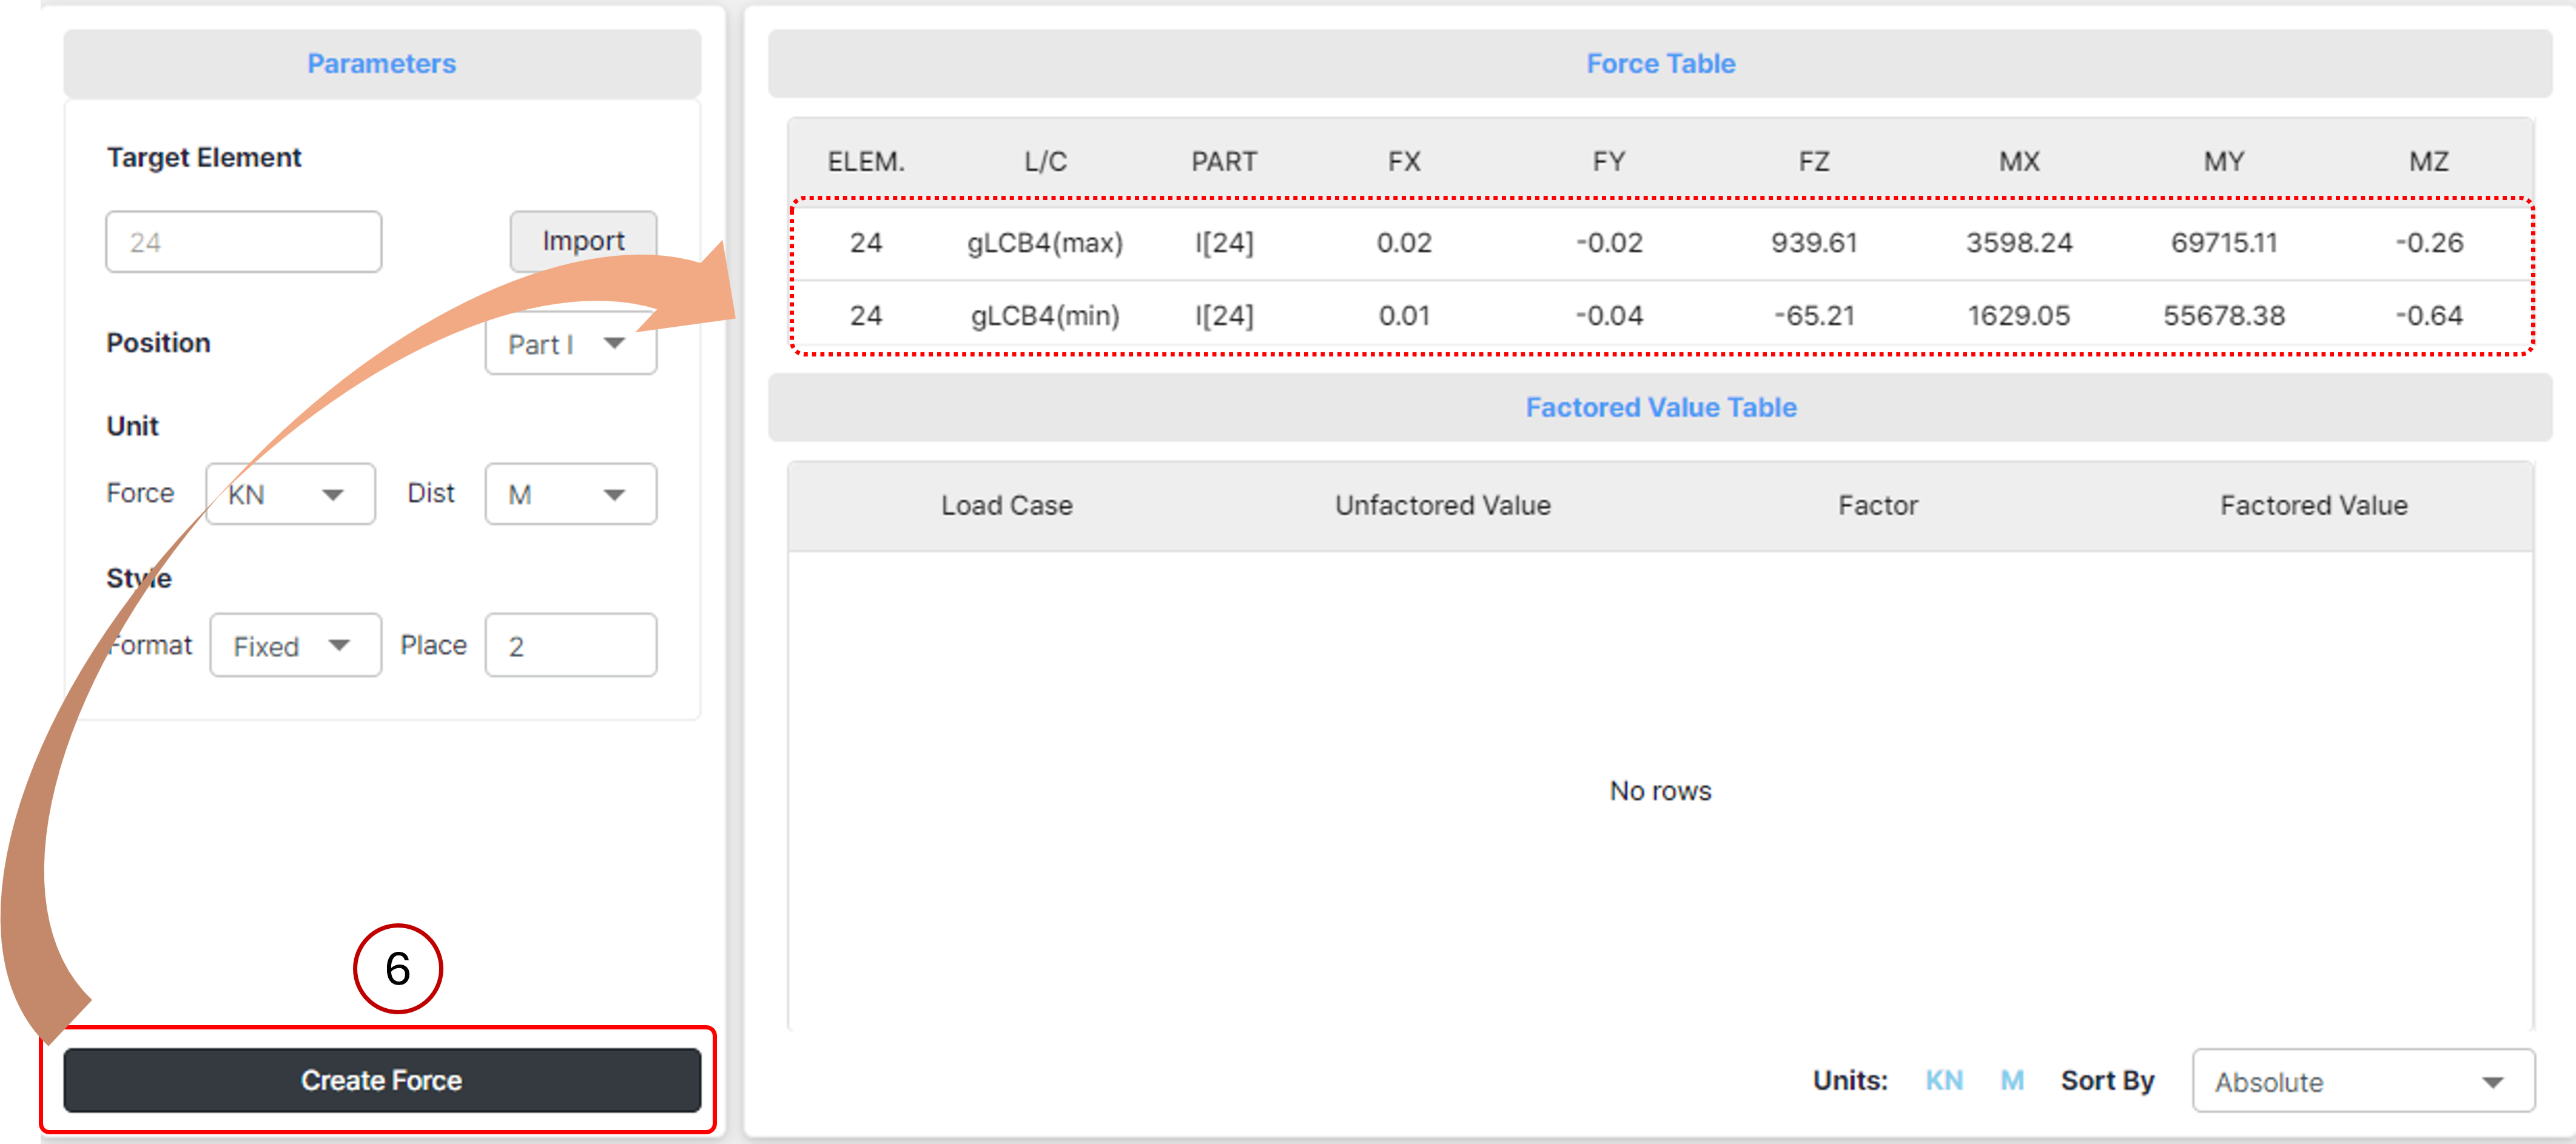Open the Force unit KN dropdown

pos(290,493)
